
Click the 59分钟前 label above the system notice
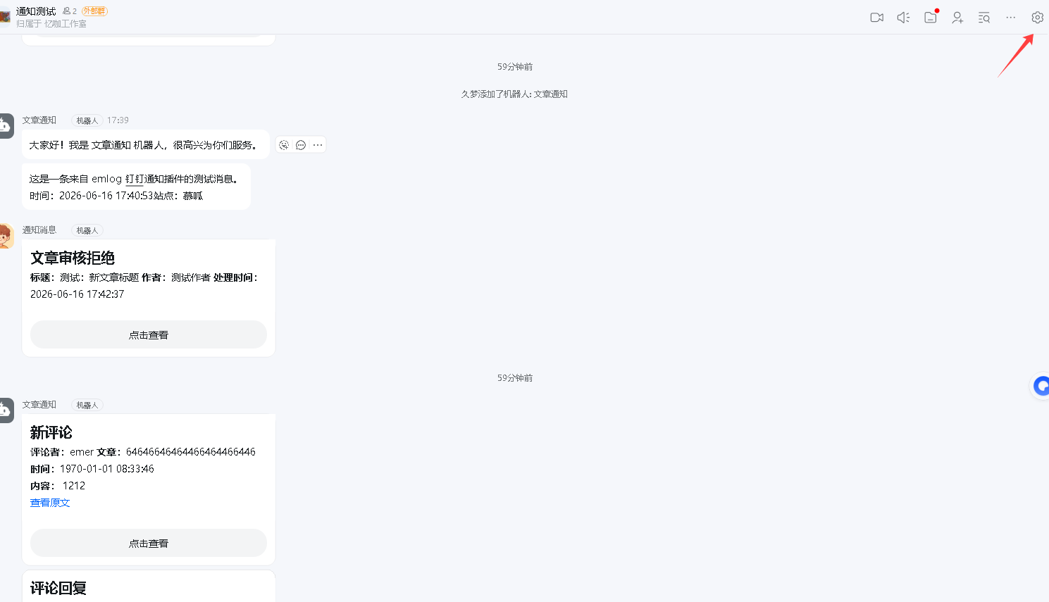515,67
